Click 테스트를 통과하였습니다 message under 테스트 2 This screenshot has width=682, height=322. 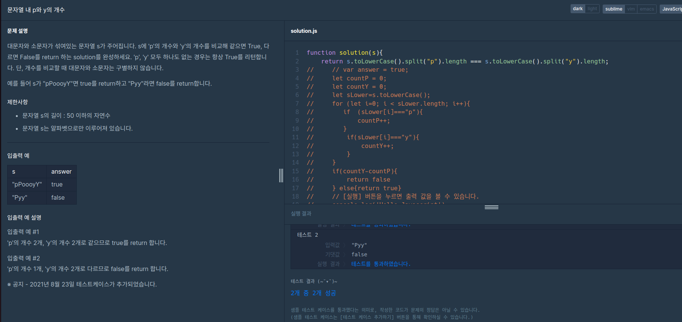381,264
